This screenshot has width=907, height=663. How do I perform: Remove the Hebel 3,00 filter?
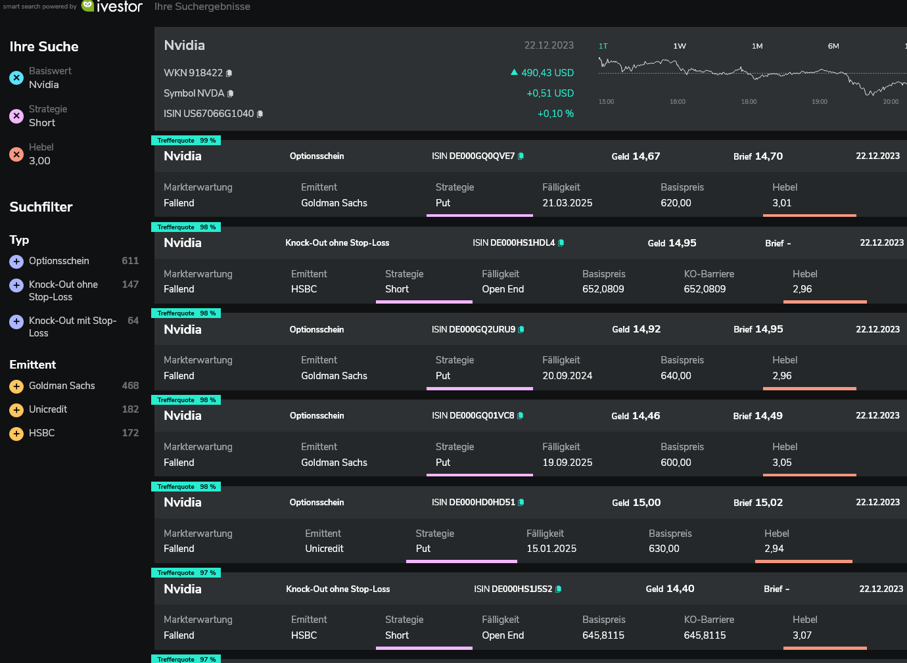point(16,154)
